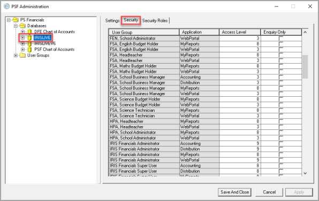
Task: Select DFE Chart of Accounts tree item
Action: click(x=55, y=32)
